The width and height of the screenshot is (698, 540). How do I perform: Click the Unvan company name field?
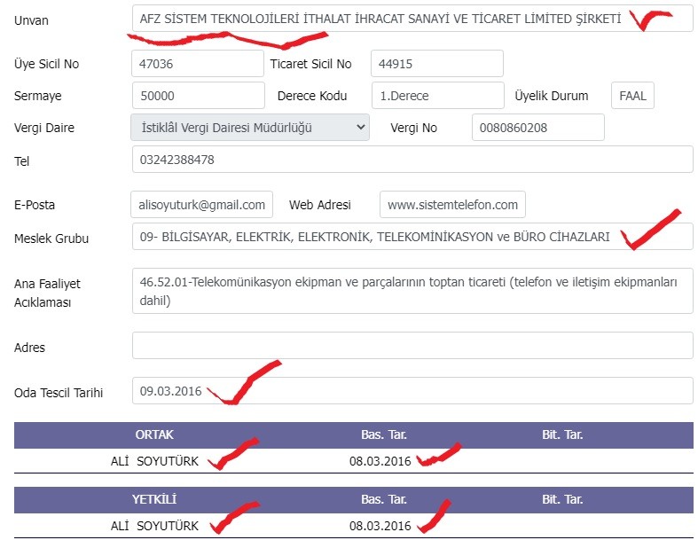[x=412, y=19]
